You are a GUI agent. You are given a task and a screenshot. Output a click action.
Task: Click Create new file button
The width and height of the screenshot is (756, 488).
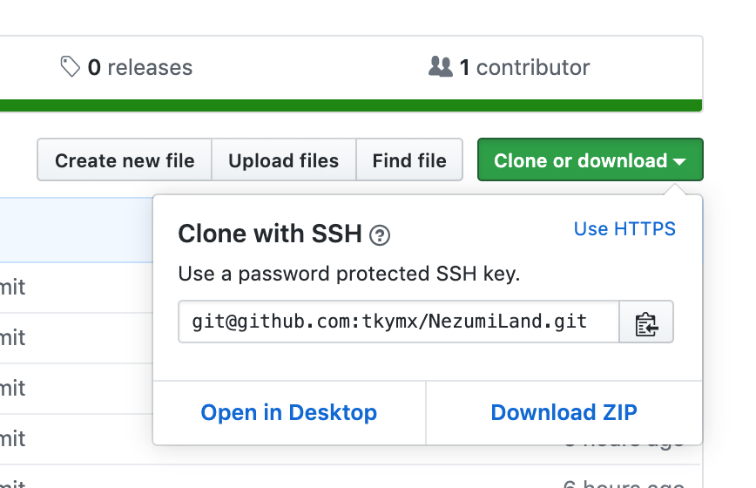click(x=125, y=160)
